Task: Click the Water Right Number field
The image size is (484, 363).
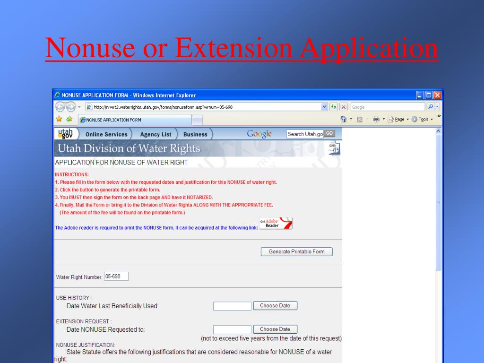Action: [x=116, y=276]
